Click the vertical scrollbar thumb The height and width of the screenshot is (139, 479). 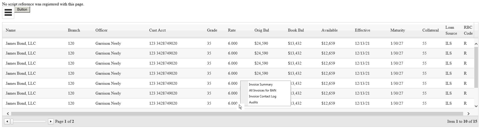(476, 67)
